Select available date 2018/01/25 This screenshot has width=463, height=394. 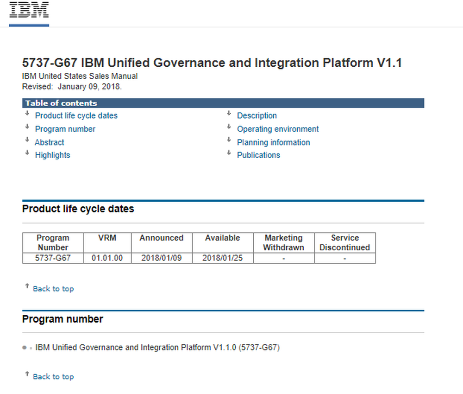(223, 258)
